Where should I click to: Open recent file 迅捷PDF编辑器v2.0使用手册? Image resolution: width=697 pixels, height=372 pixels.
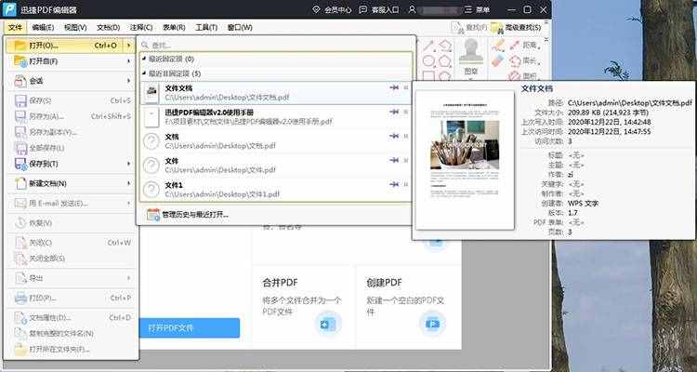pyautogui.click(x=276, y=116)
